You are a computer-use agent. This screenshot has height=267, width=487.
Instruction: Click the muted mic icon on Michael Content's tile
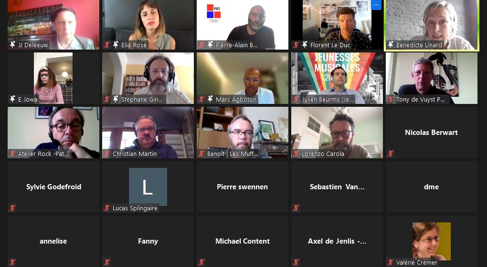(201, 262)
